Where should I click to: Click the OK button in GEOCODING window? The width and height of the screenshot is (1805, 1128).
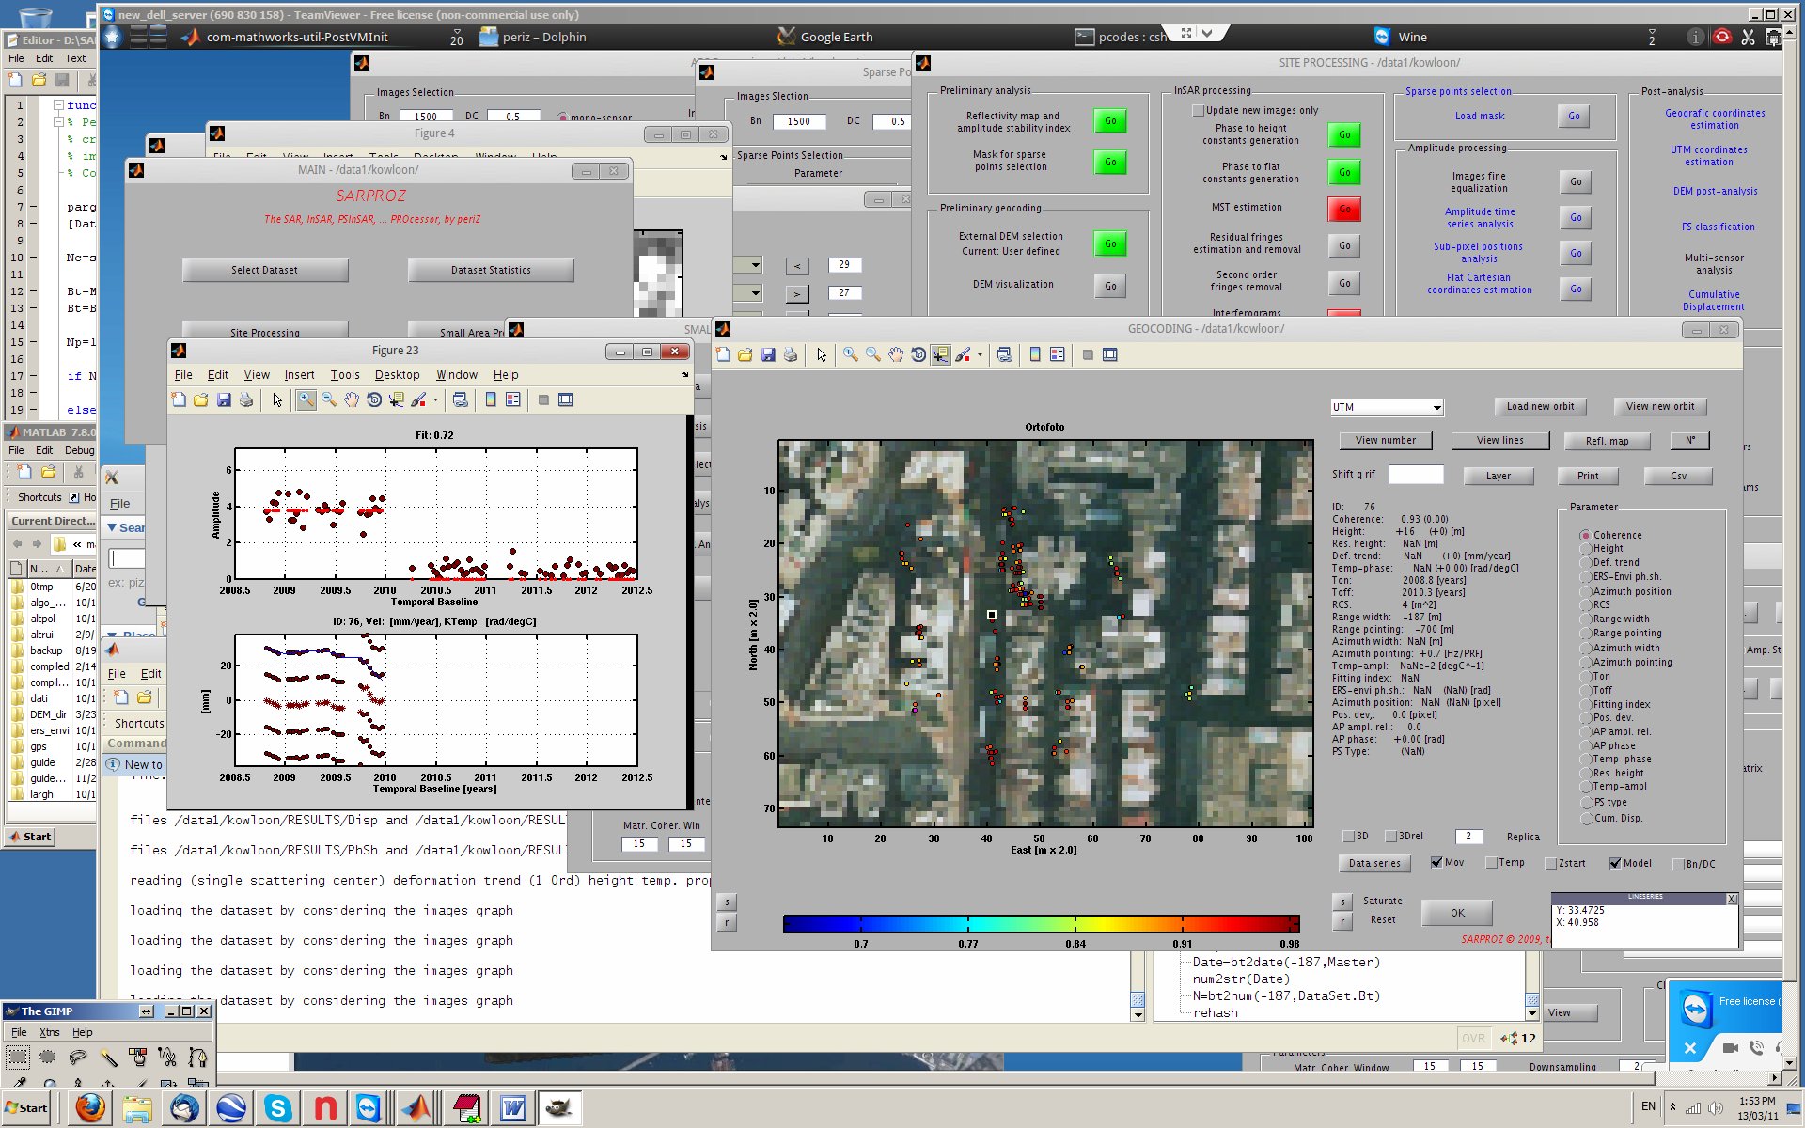coord(1456,913)
